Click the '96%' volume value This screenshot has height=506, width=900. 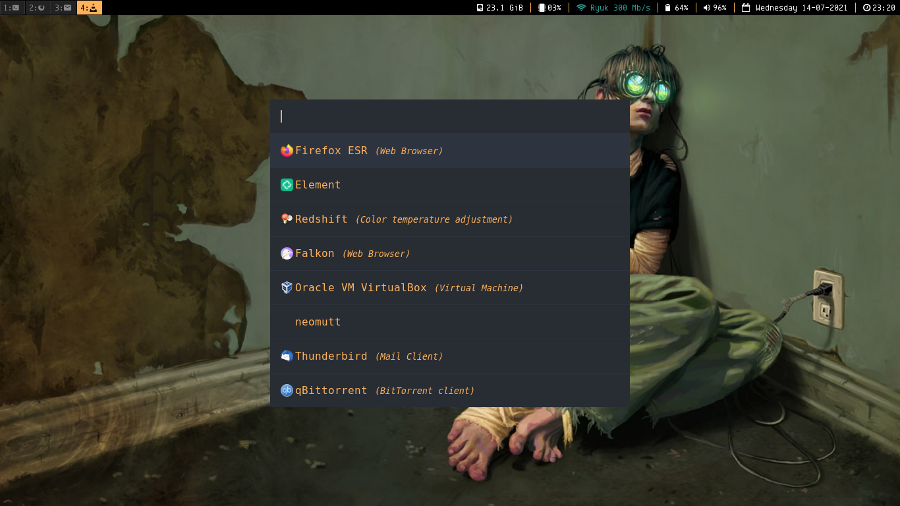(x=719, y=8)
